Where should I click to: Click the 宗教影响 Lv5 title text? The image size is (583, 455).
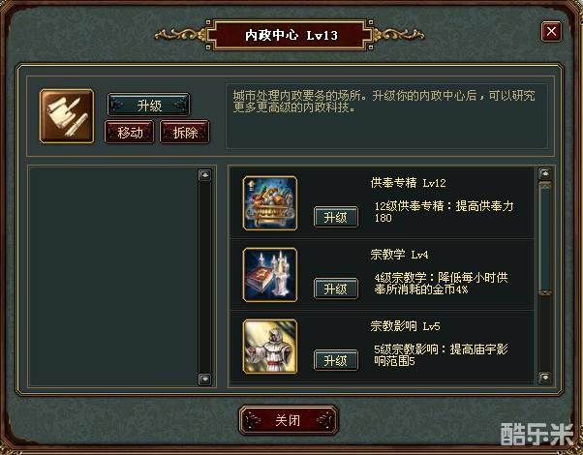pos(405,326)
